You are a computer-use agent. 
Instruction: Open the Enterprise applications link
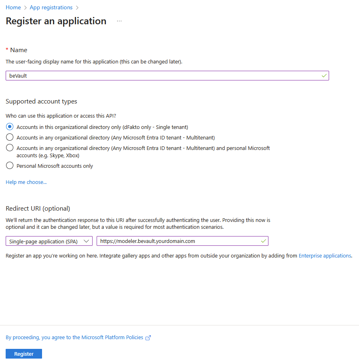325,256
